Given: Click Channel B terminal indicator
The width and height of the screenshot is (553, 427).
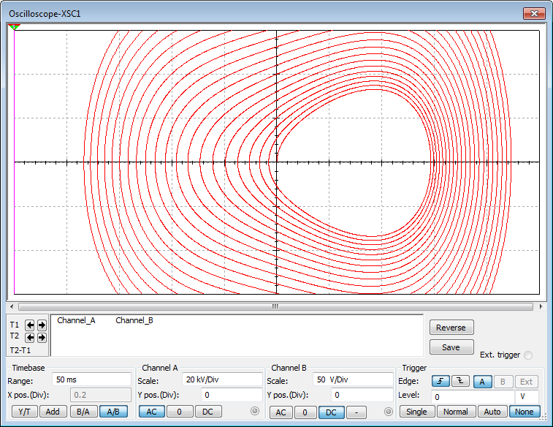Looking at the screenshot, I should pos(389,412).
